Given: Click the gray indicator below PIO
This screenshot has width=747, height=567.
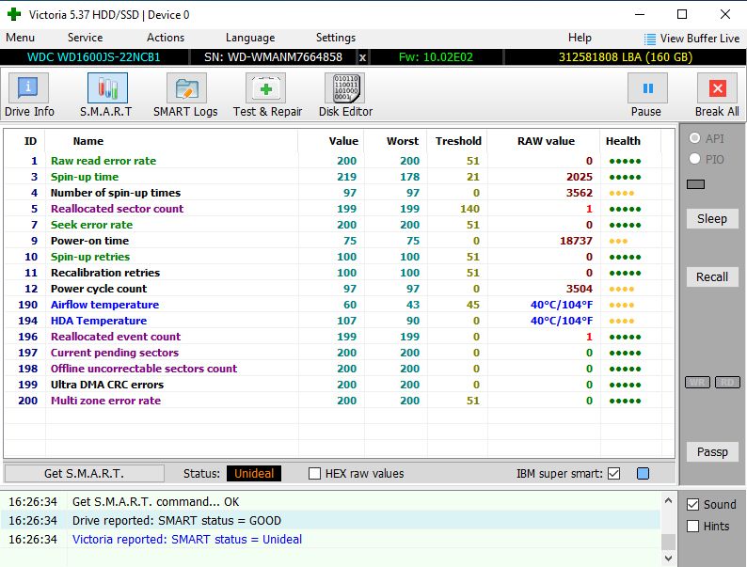Looking at the screenshot, I should tap(695, 184).
